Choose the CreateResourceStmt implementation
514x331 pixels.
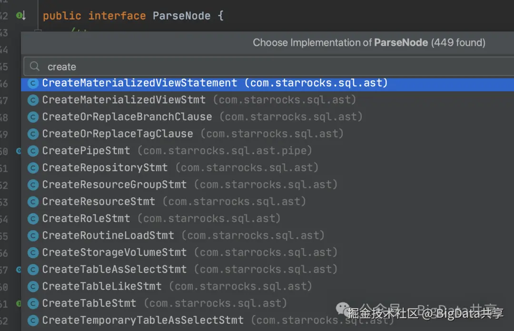267,202
